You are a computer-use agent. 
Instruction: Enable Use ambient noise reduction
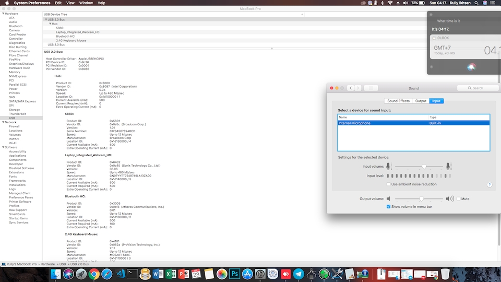pyautogui.click(x=388, y=184)
